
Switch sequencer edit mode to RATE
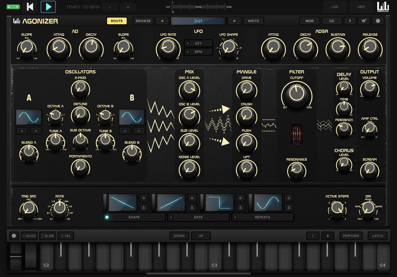[x=198, y=217]
